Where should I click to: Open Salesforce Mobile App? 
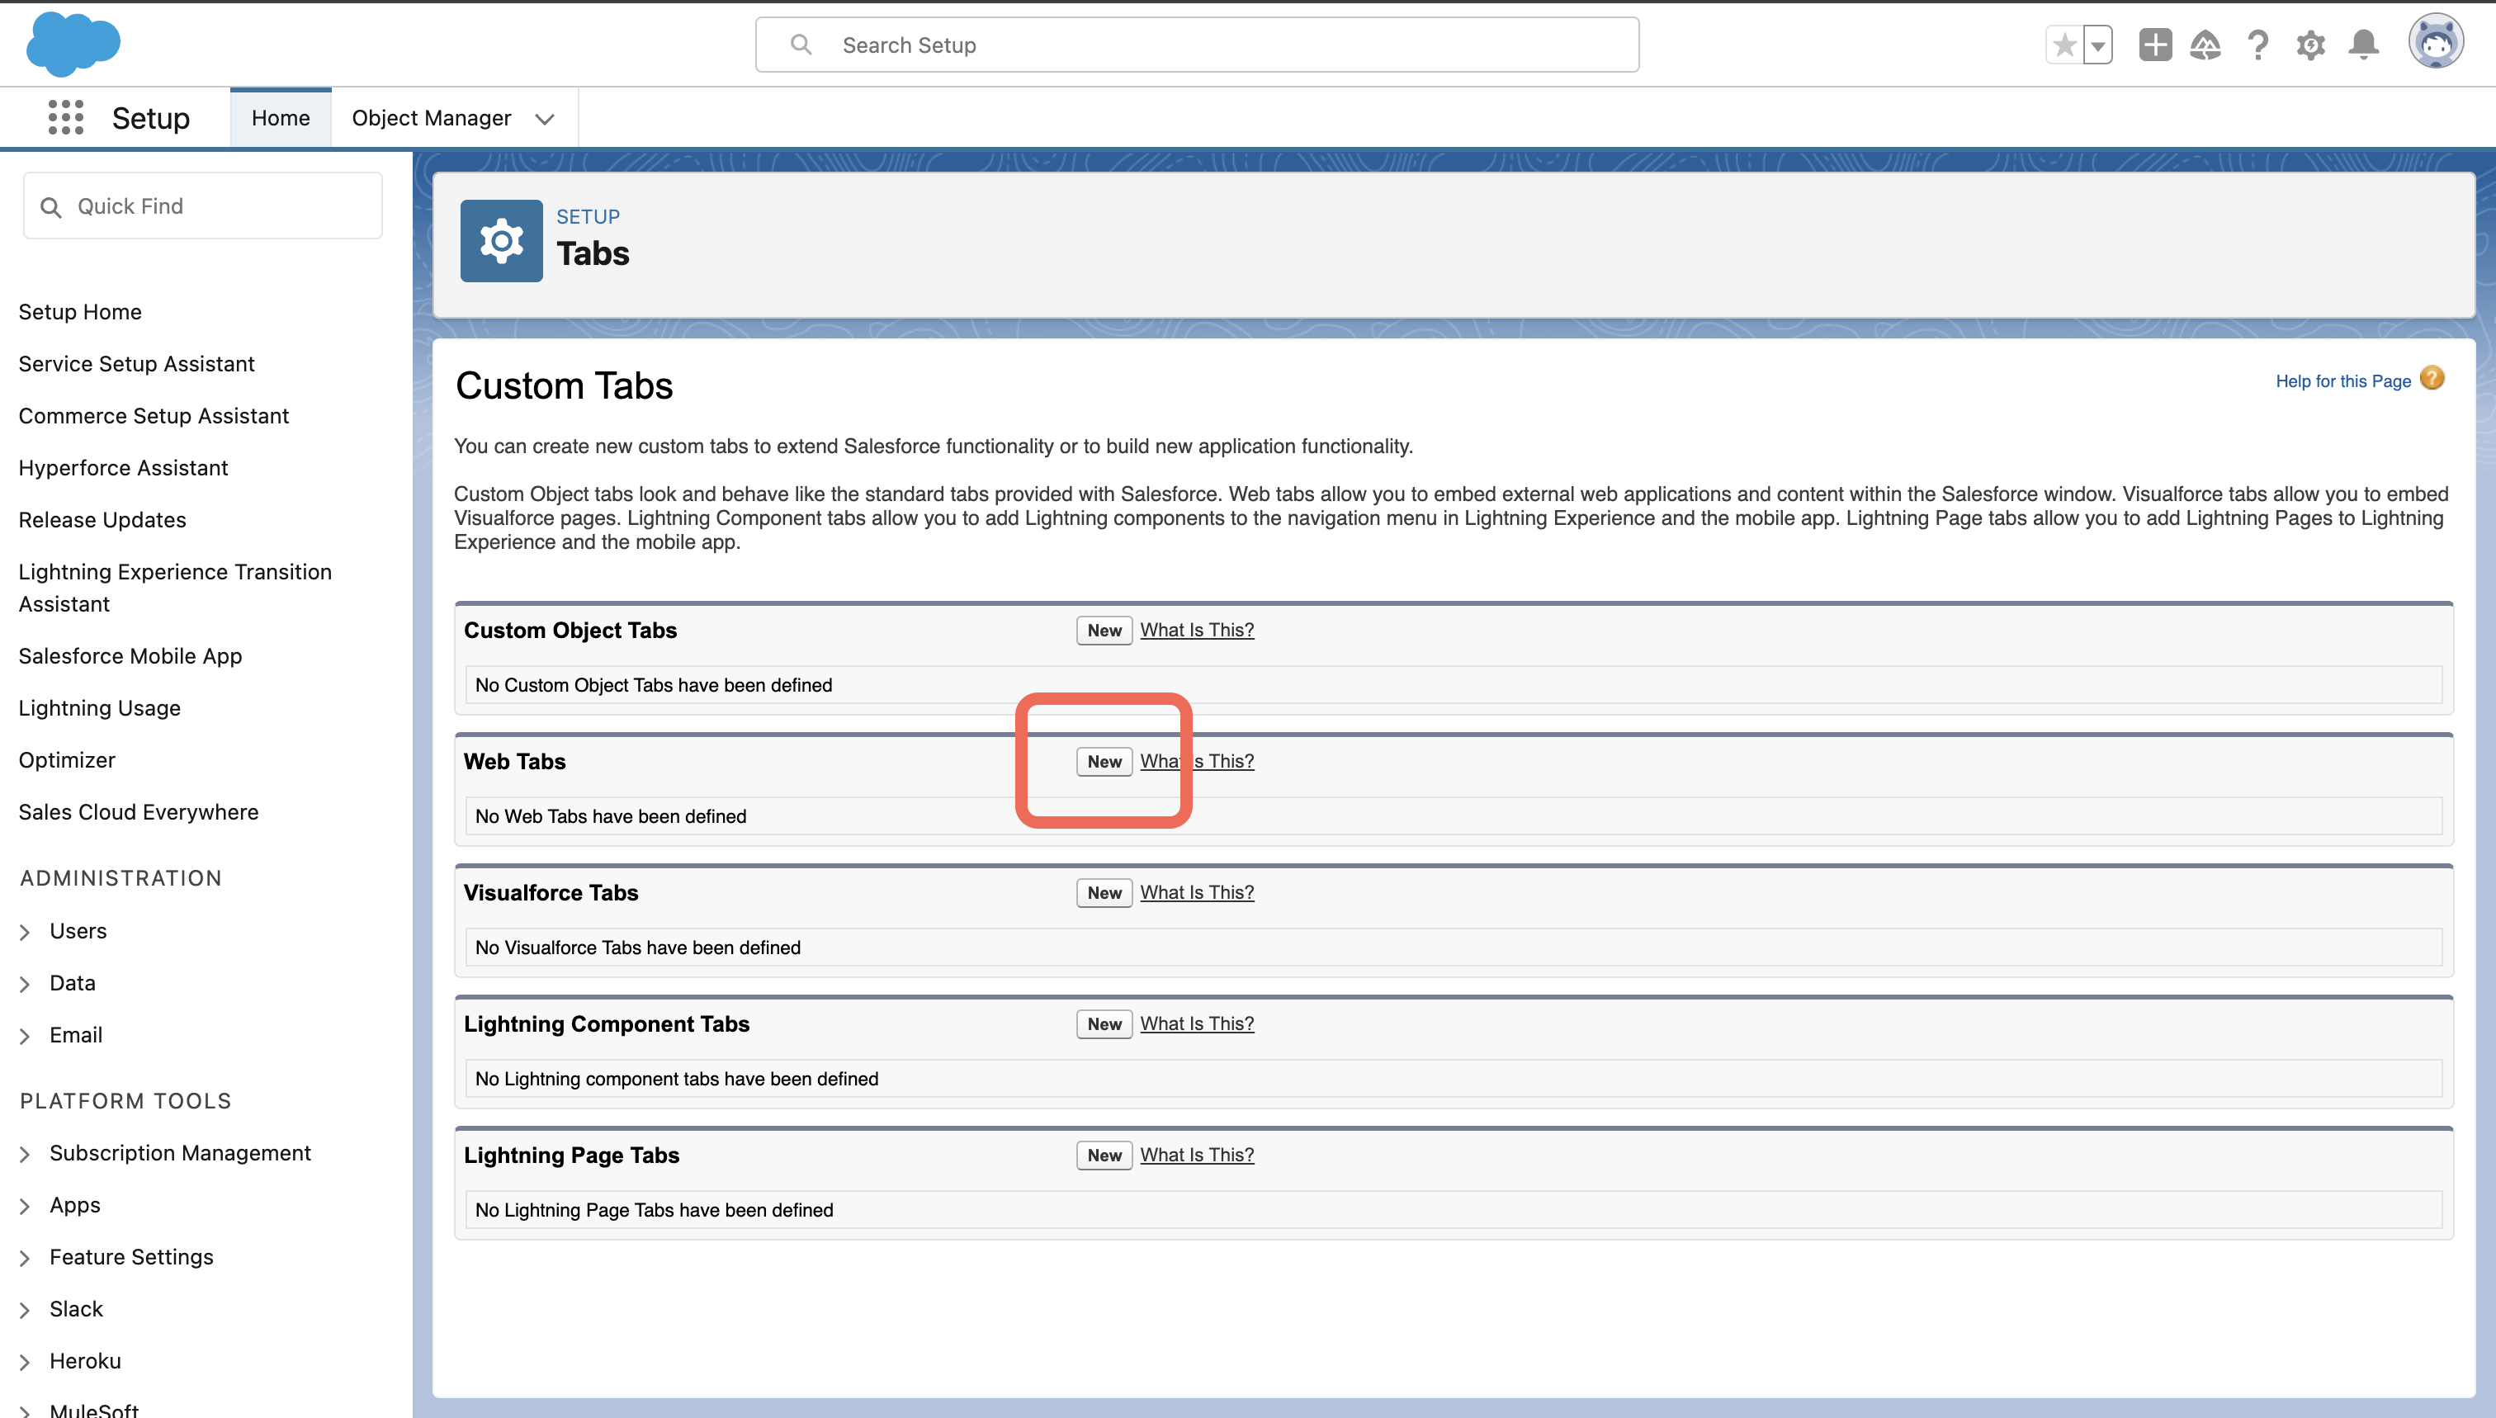130,655
